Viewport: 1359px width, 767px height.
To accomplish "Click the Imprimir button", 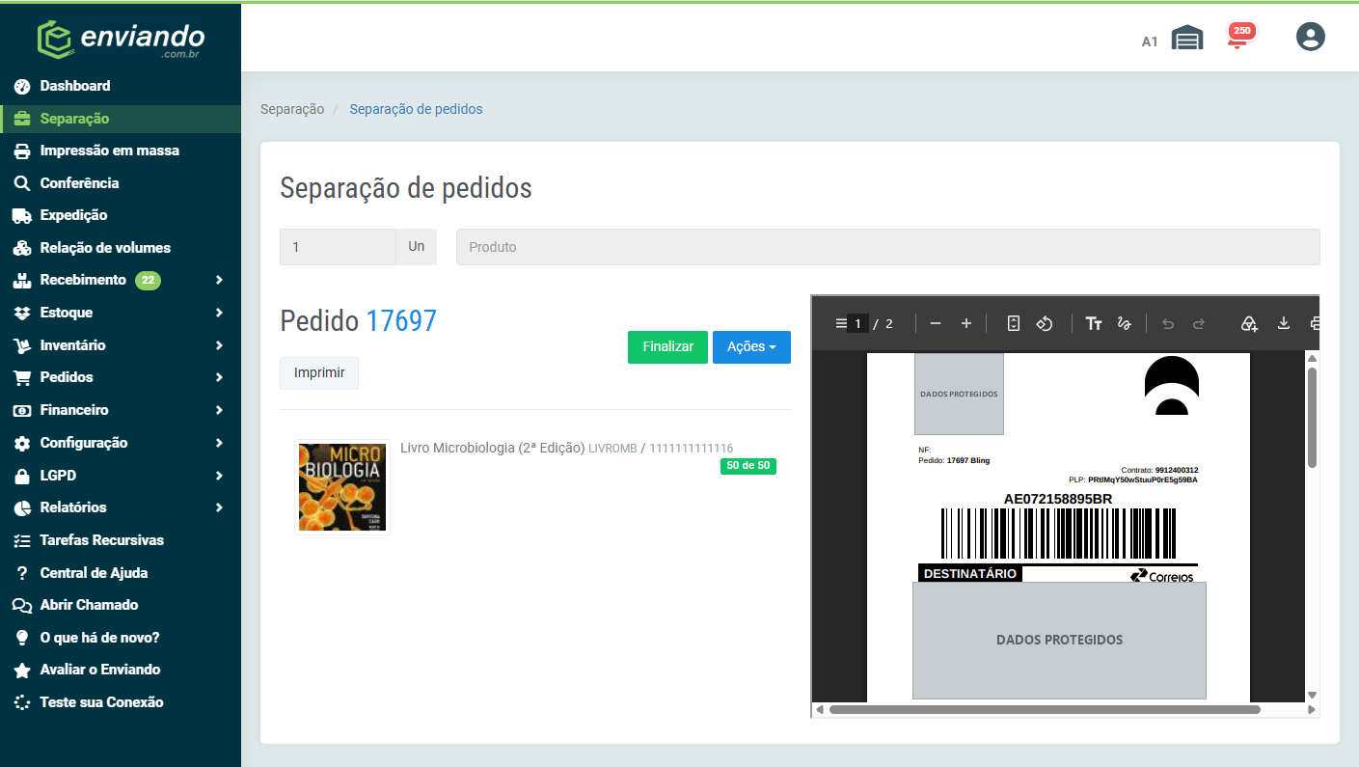I will 319,373.
